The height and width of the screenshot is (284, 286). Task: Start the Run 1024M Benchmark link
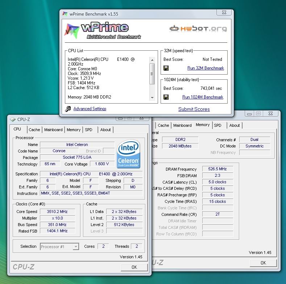click(x=203, y=97)
